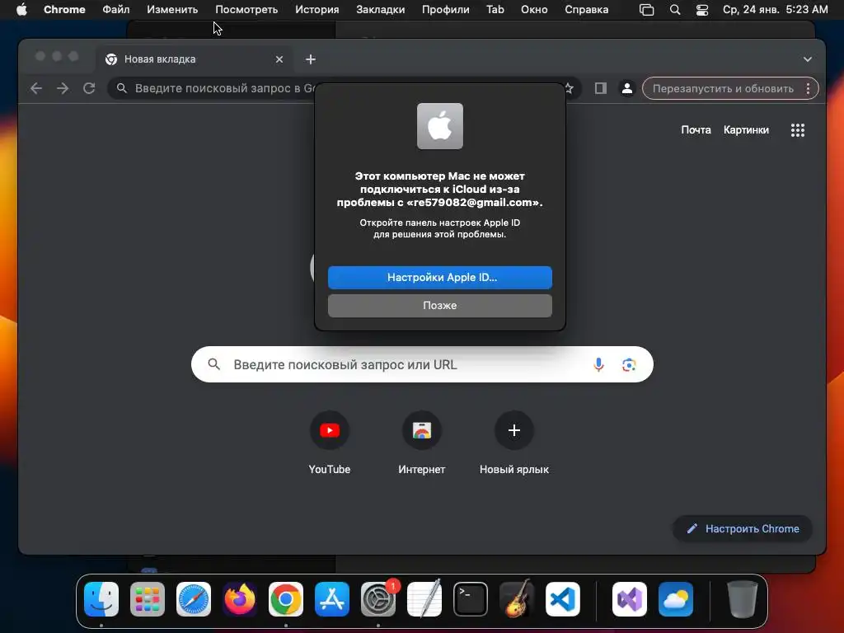The height and width of the screenshot is (633, 844).
Task: Open Finder from the Dock
Action: [101, 599]
